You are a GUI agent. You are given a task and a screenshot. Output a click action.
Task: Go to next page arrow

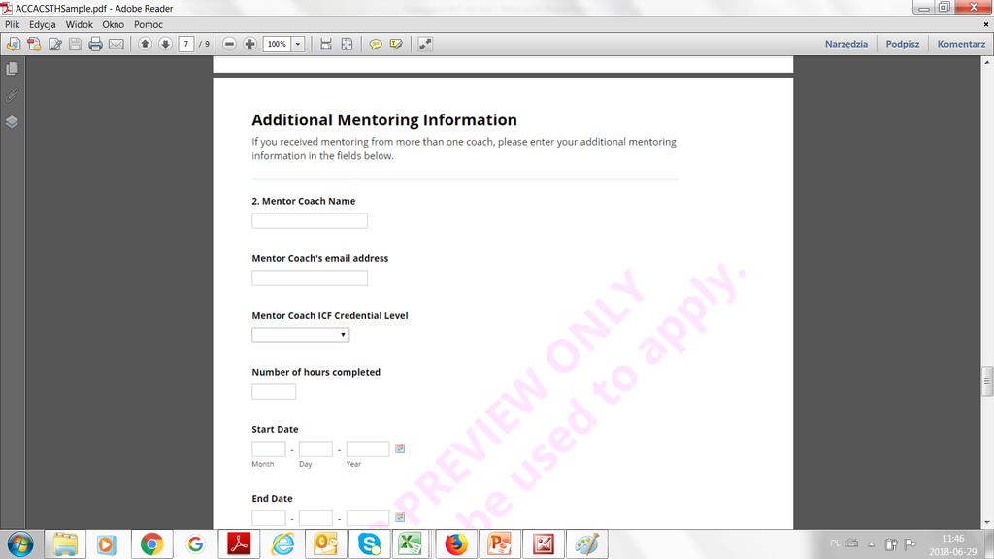click(165, 44)
